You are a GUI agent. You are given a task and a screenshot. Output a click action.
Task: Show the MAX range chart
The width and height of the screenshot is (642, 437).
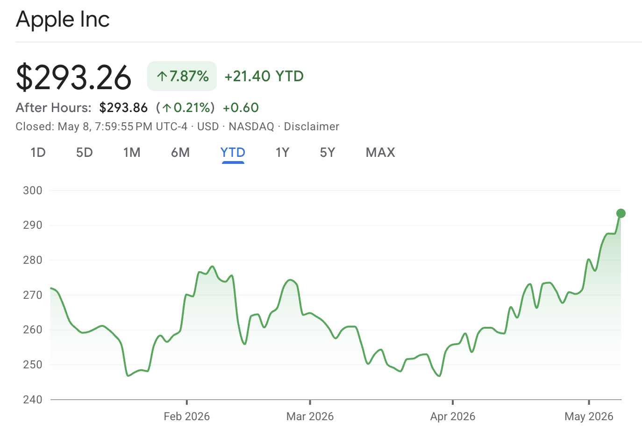380,153
